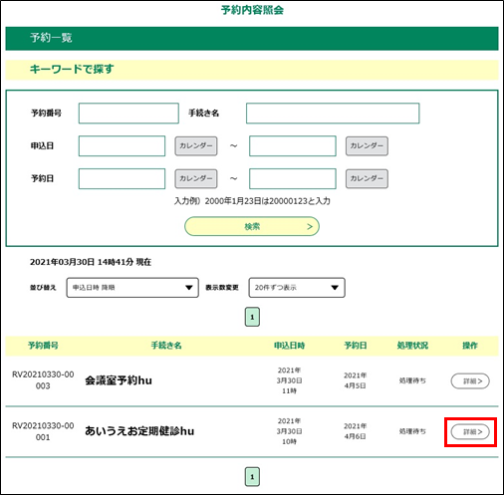Open カレンダー for 申込日 end date
504x495 pixels.
point(367,145)
